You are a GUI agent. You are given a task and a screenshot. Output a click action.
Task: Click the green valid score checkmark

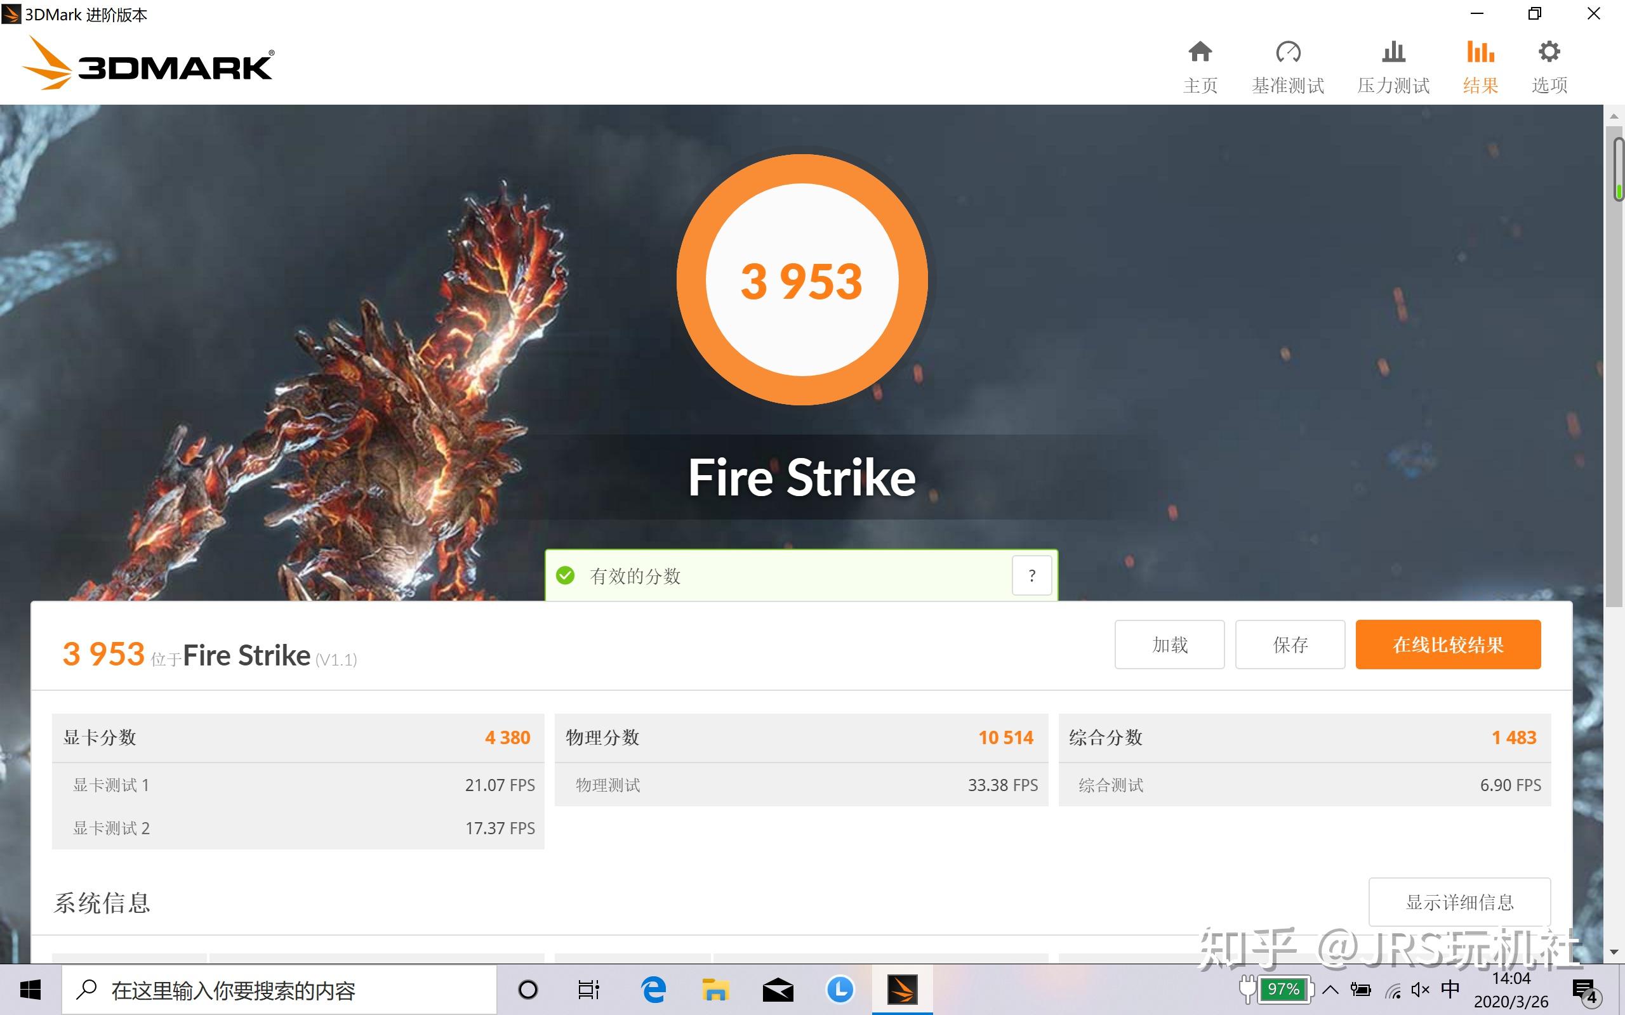[566, 575]
